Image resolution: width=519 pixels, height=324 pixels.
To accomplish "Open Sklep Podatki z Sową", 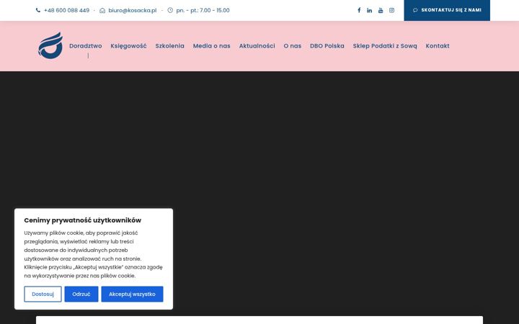I will [385, 46].
